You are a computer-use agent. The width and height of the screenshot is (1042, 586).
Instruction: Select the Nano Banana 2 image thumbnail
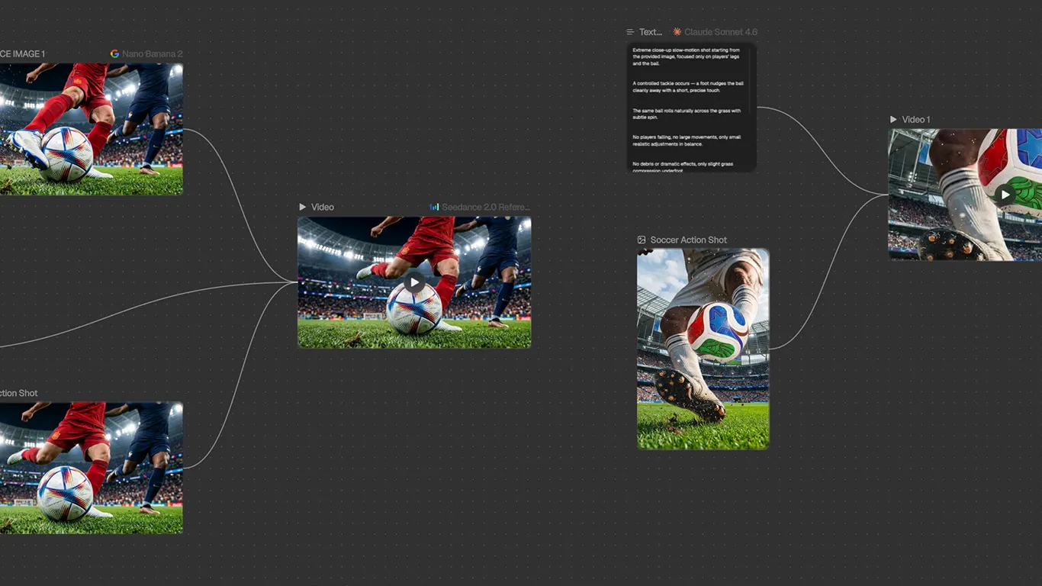point(92,129)
